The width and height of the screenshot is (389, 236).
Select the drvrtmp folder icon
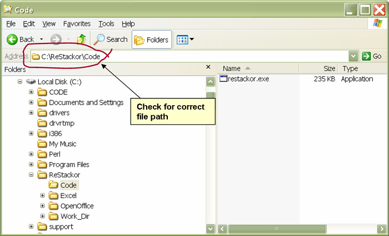tap(42, 123)
